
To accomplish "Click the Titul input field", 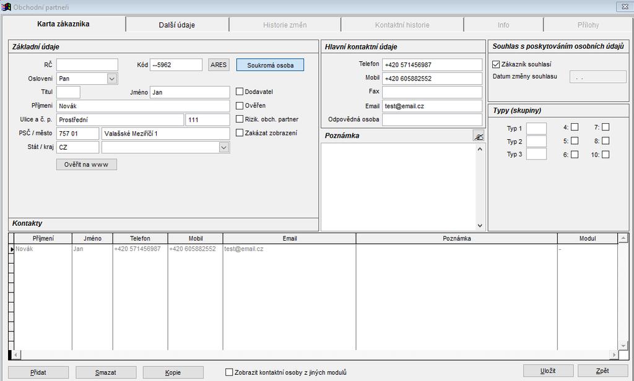I will tap(68, 92).
